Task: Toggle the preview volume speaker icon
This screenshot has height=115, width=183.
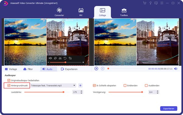Action: 176,69
